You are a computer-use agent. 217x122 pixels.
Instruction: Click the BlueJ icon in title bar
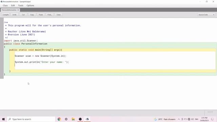coord(1,2)
